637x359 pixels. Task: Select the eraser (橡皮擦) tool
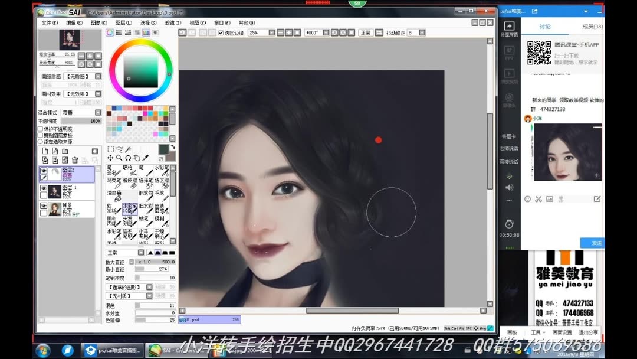pos(131,183)
